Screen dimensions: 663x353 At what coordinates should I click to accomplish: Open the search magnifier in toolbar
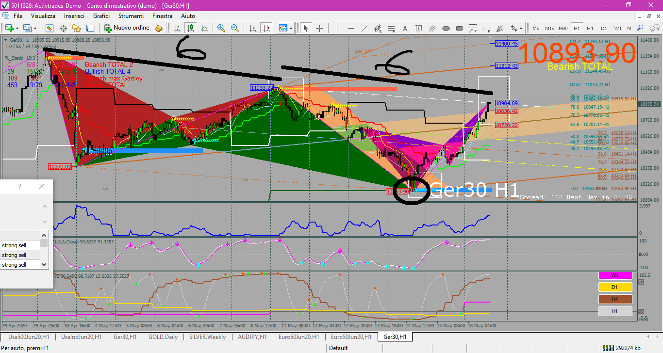(640, 28)
